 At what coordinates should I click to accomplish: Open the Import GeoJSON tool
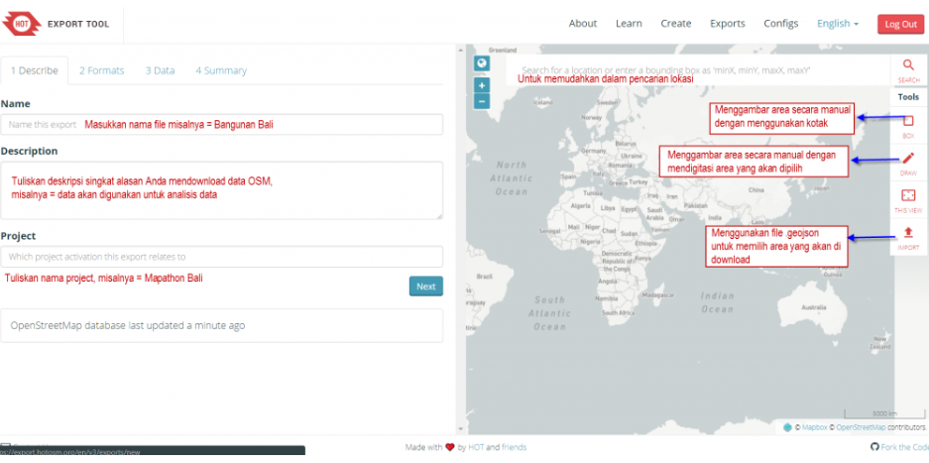[x=908, y=235]
